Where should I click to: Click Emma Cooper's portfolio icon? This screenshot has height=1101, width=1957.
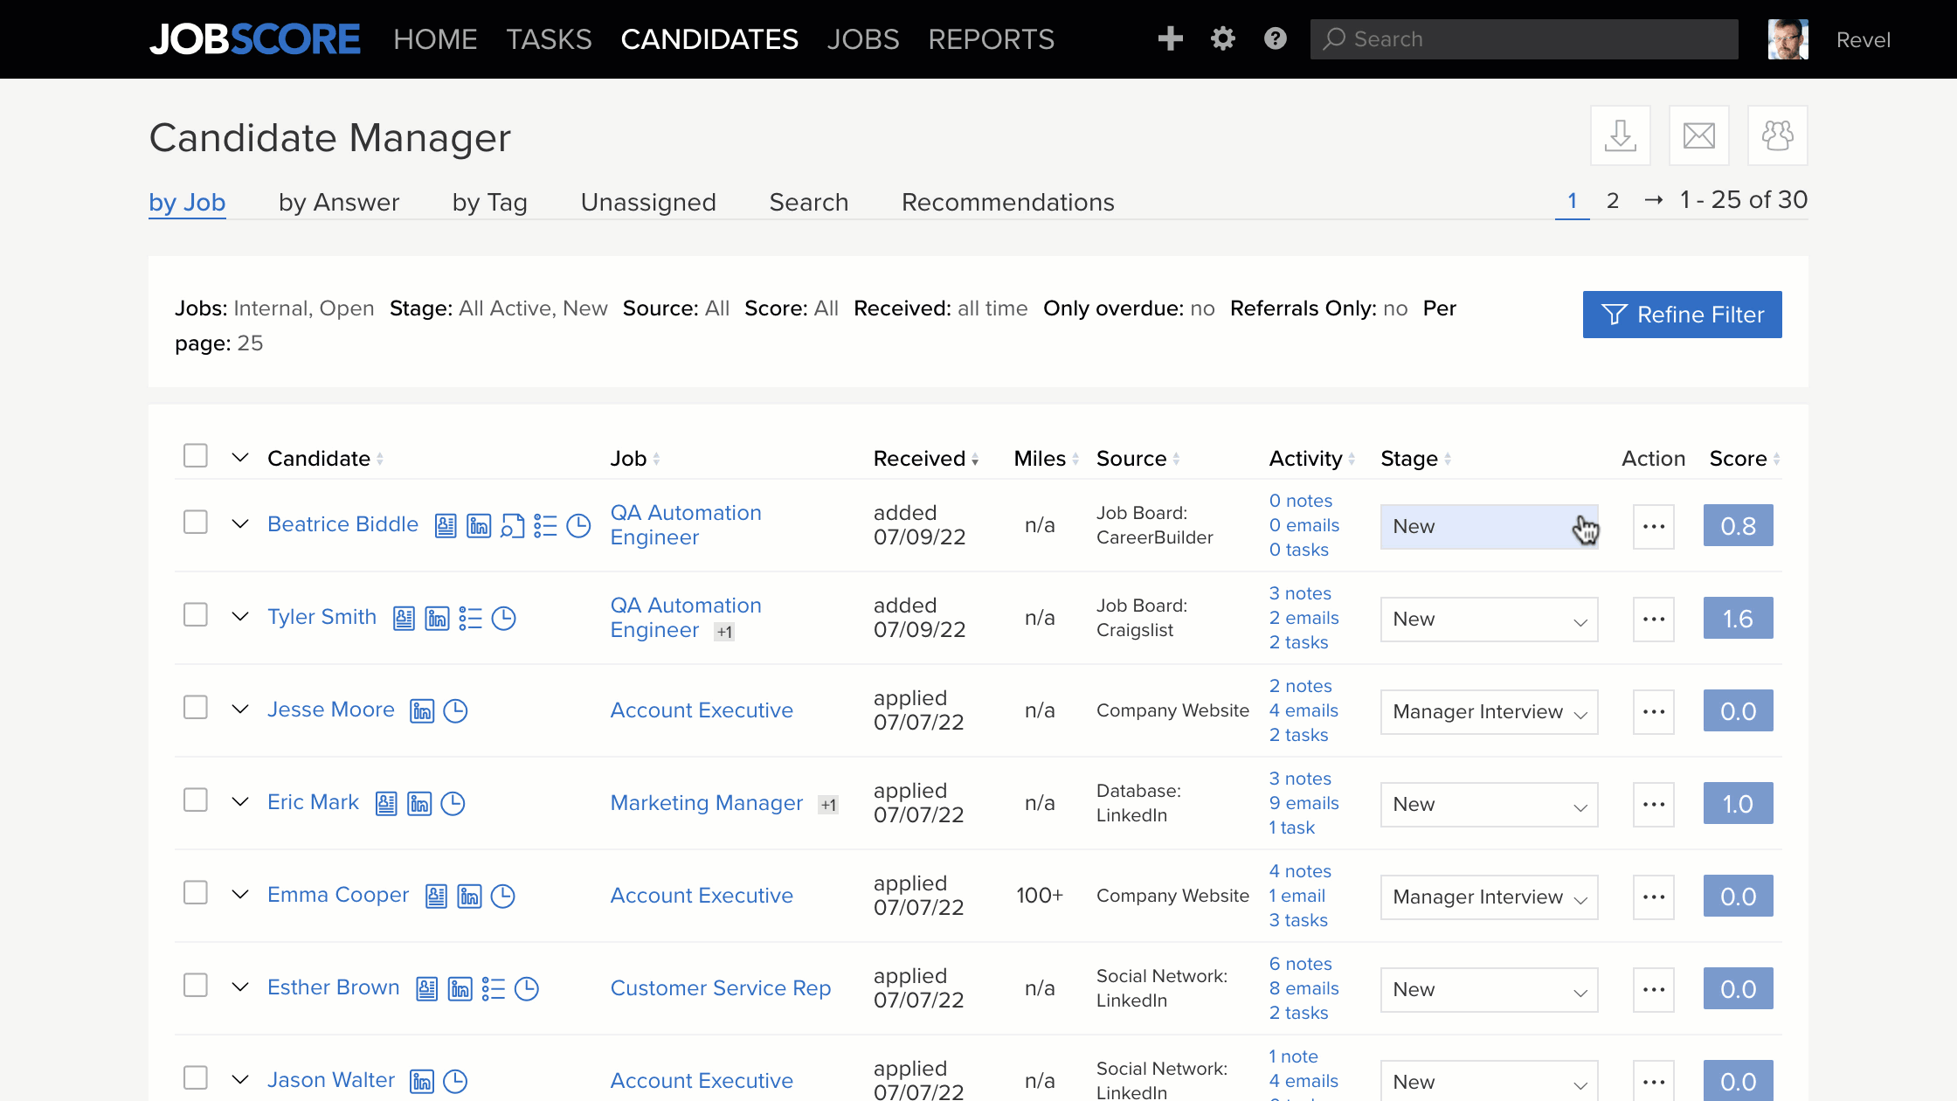click(437, 896)
